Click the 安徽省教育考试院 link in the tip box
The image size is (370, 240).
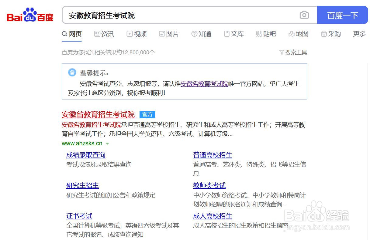click(x=204, y=84)
